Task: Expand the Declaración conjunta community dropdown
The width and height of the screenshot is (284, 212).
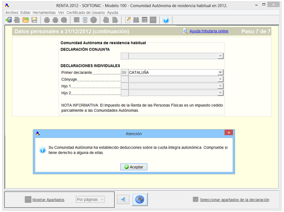Action: click(220, 56)
